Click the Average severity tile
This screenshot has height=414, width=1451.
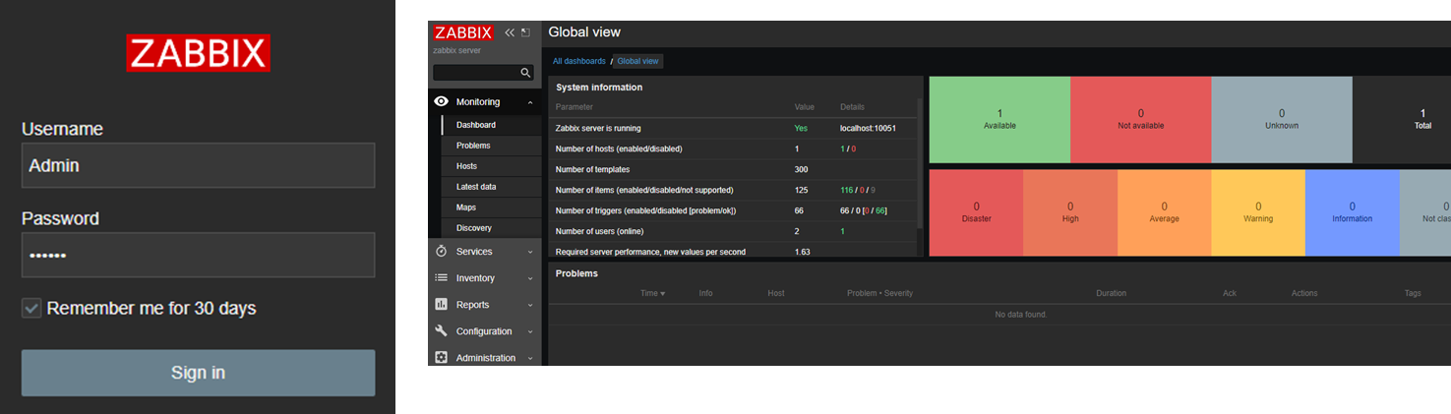point(1164,212)
